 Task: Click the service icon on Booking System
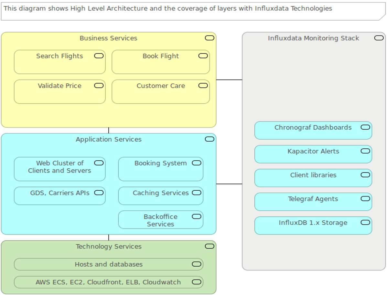pyautogui.click(x=196, y=163)
